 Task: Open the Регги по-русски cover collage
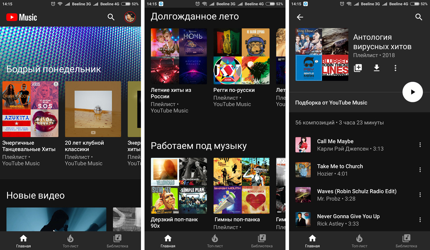pyautogui.click(x=241, y=56)
